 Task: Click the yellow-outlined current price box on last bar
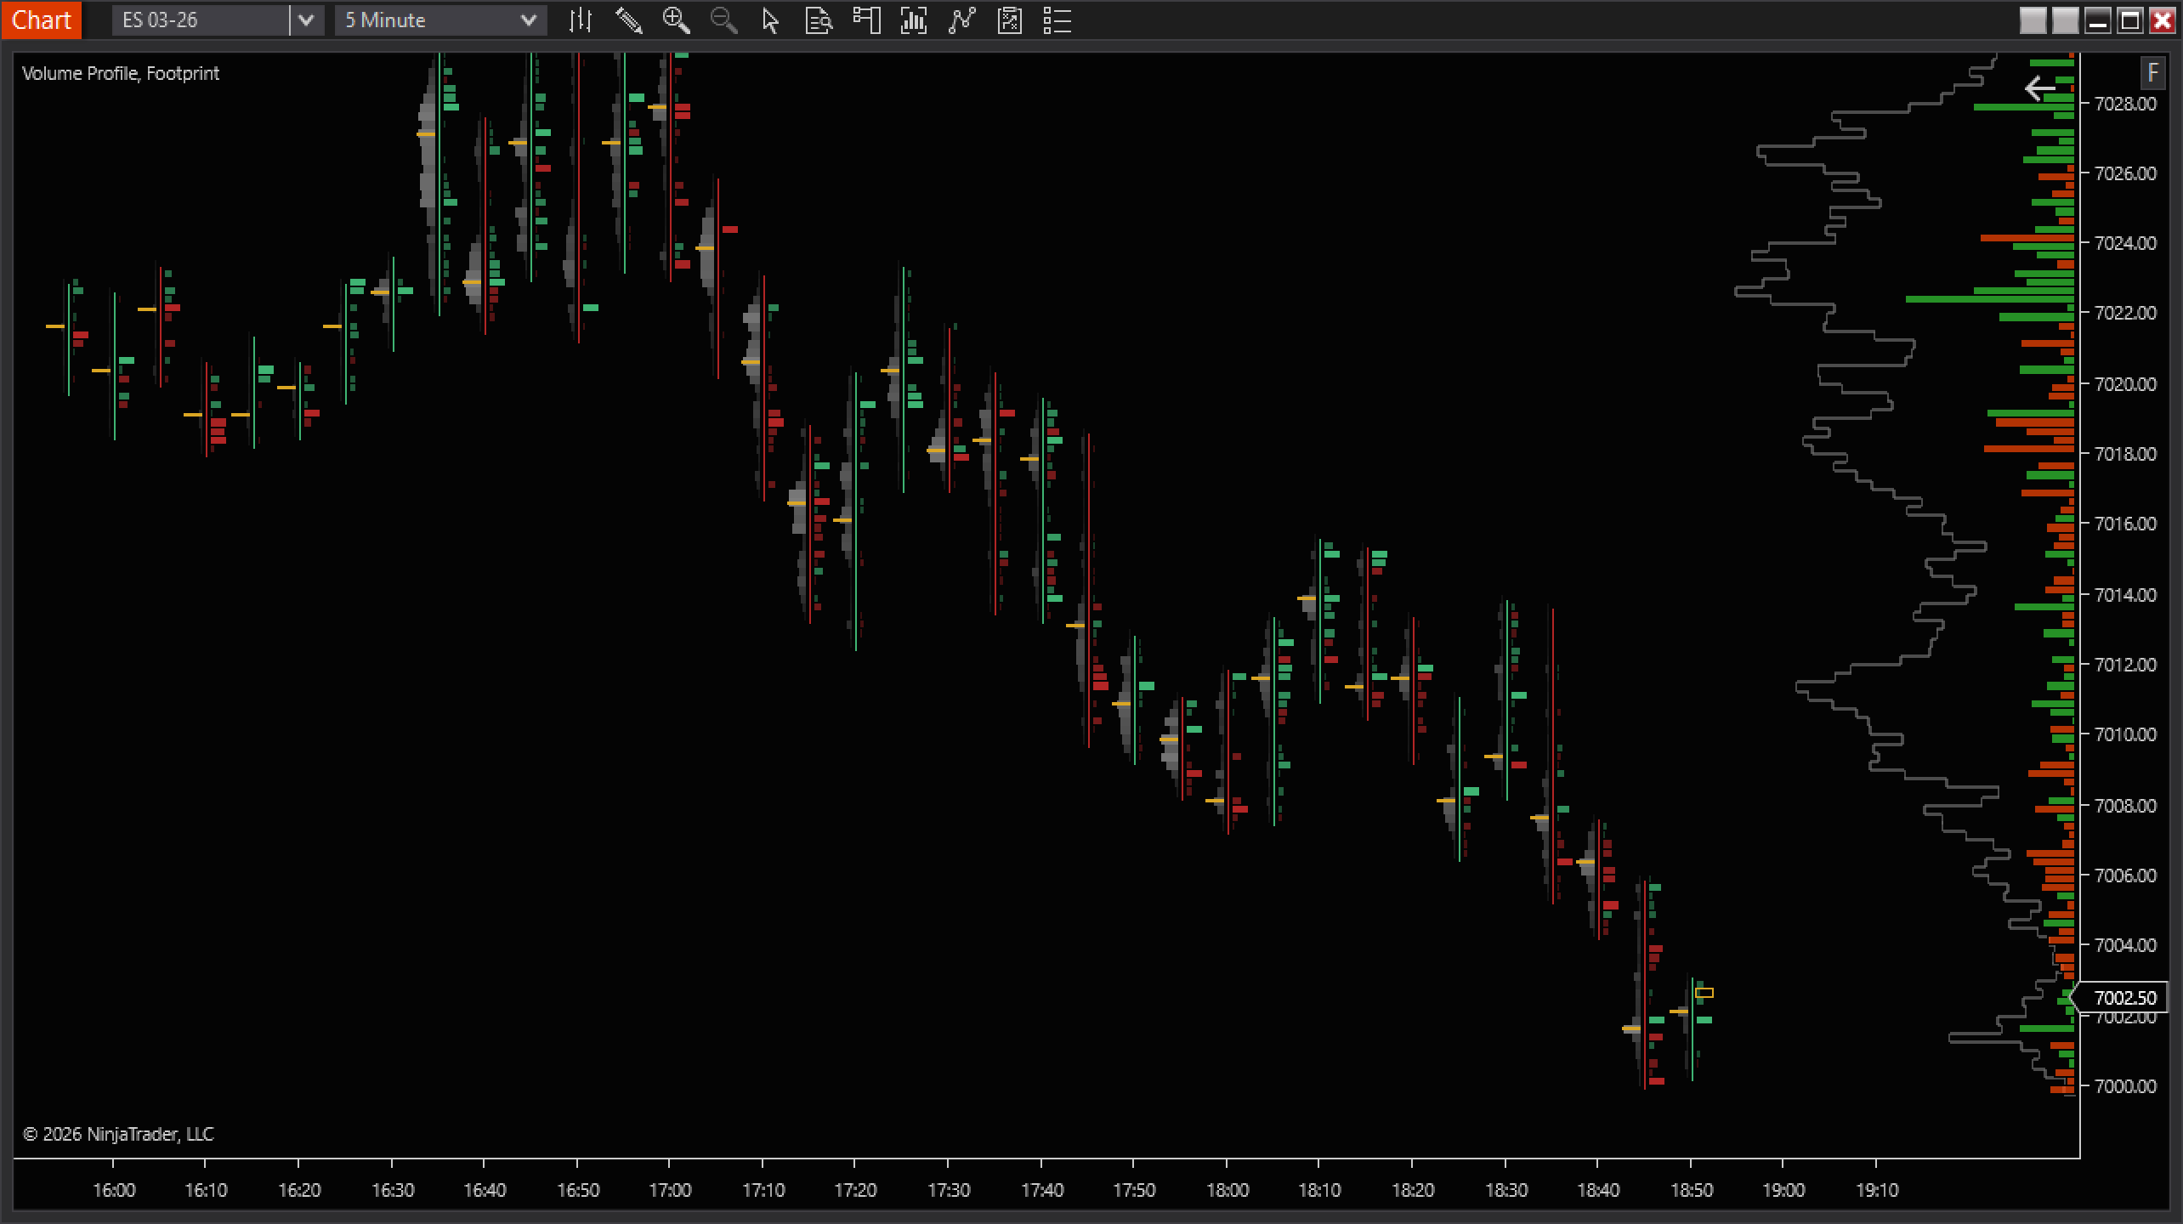[x=1704, y=993]
